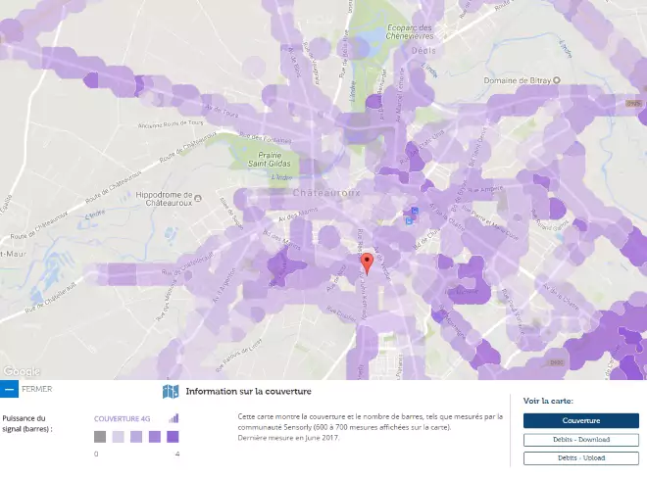Click the Google logo on the map
The width and height of the screenshot is (647, 479).
(22, 371)
